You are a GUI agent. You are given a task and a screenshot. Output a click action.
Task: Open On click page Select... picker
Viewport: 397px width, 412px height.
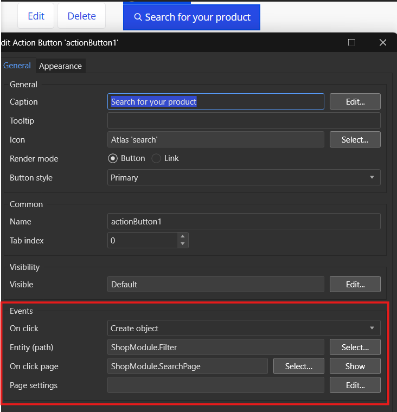tap(299, 366)
